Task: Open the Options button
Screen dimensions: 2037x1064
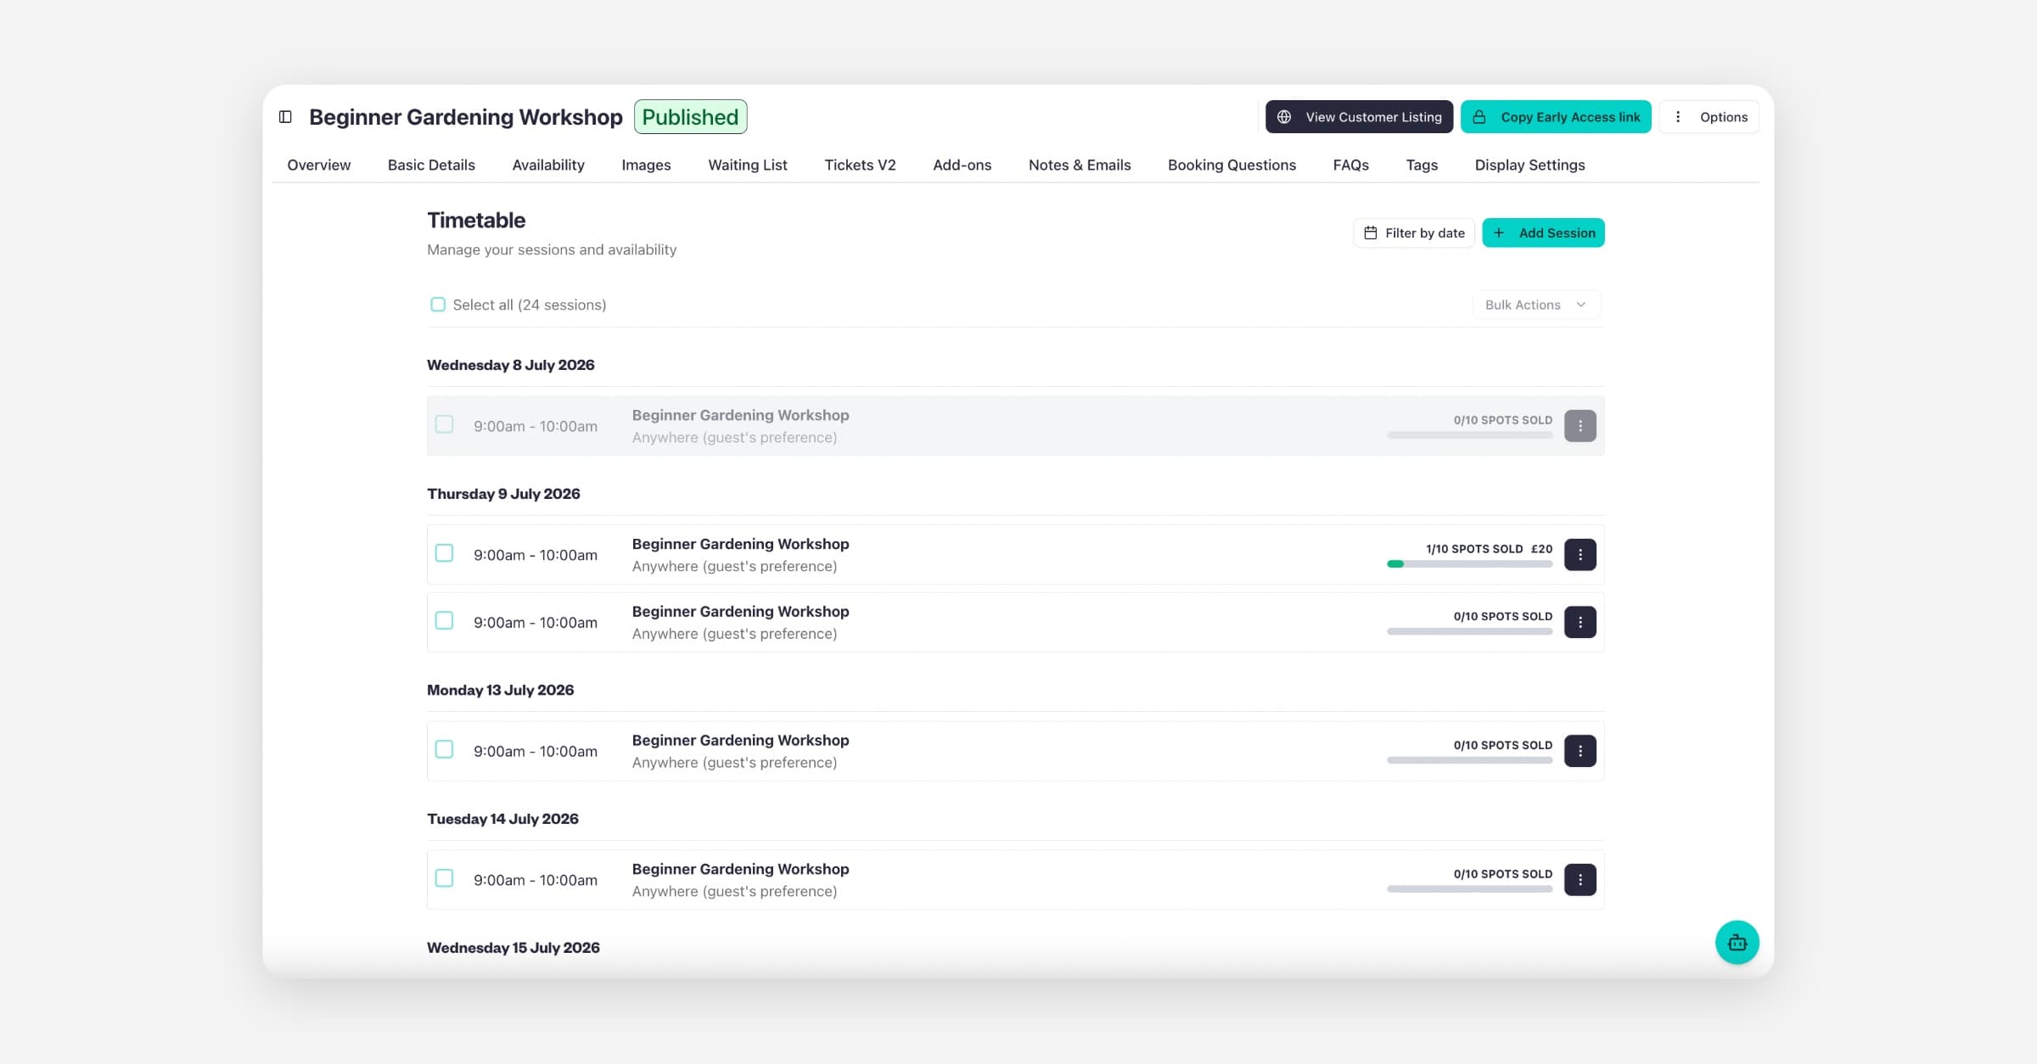Action: pos(1709,117)
